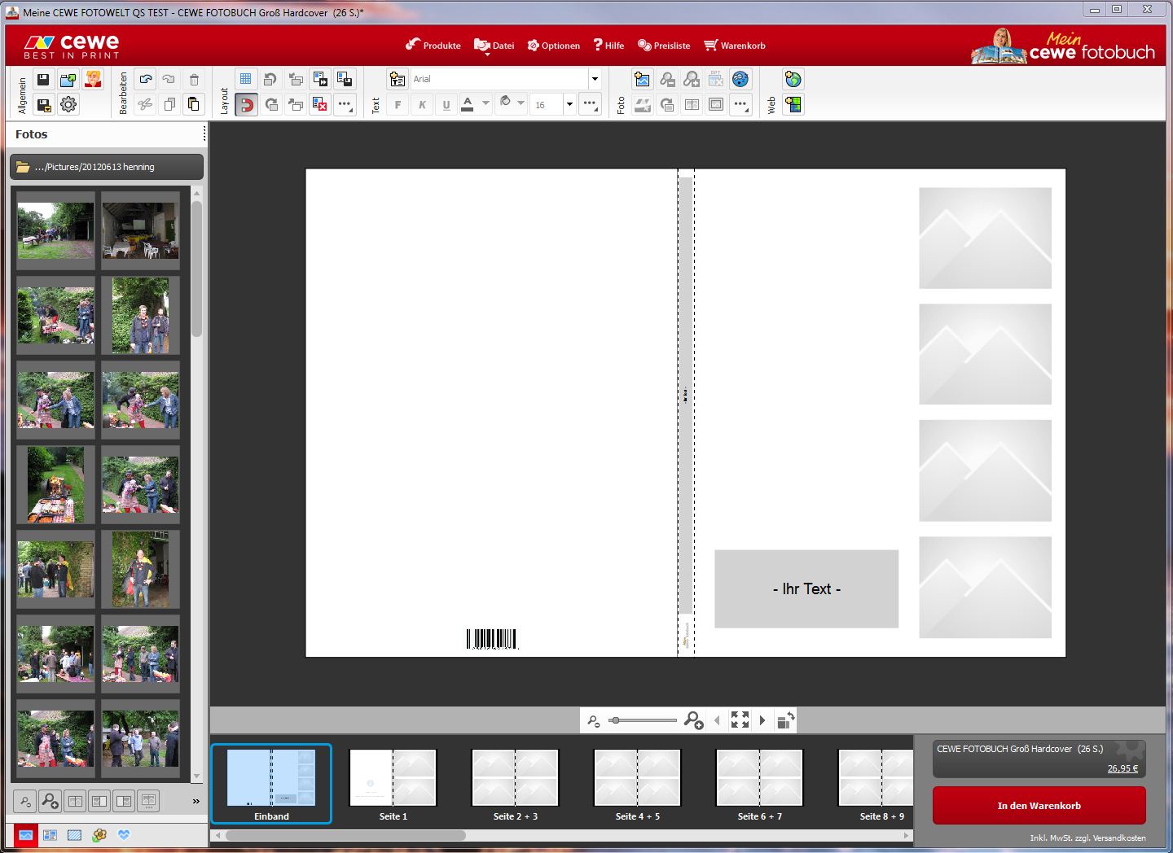The image size is (1173, 853).
Task: Insert a new photo frame
Action: (643, 80)
